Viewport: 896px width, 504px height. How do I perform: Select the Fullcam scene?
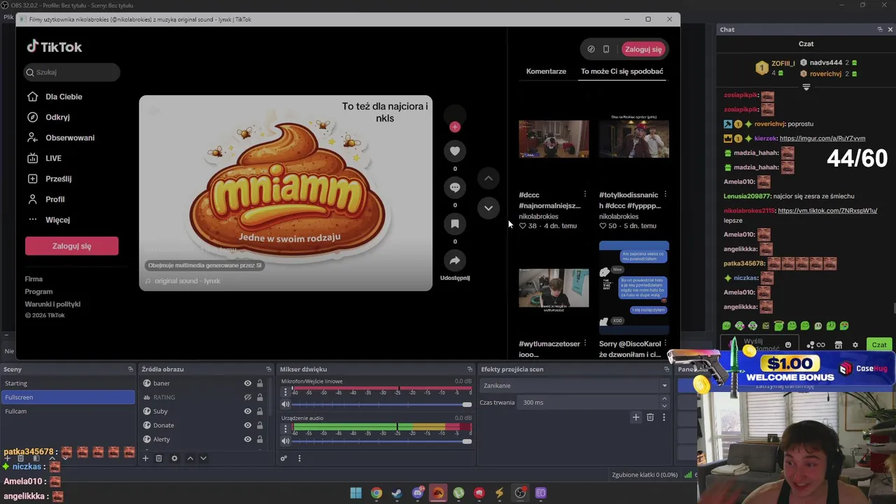[x=68, y=412]
